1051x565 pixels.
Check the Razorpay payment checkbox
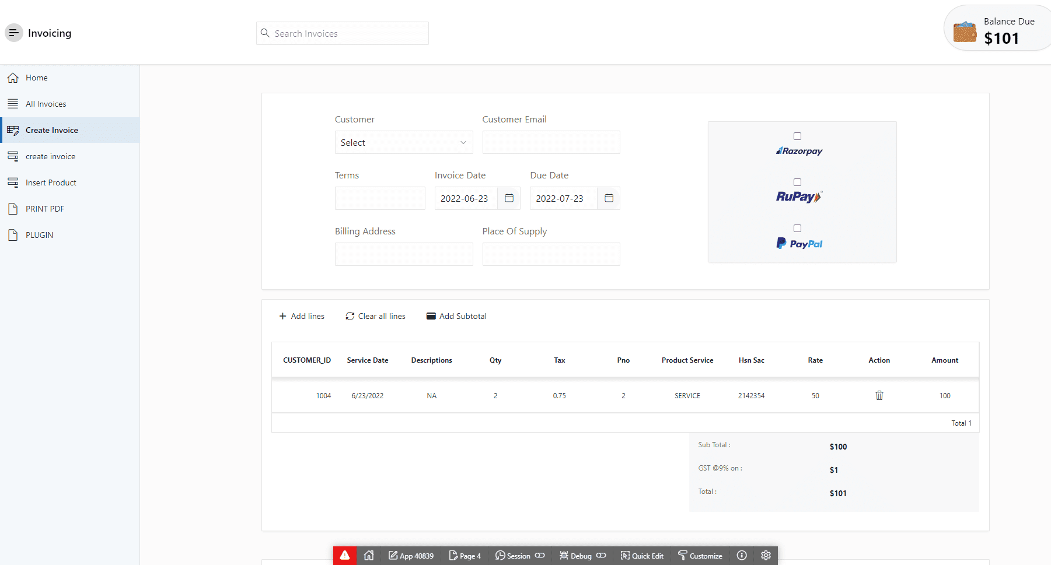(797, 136)
